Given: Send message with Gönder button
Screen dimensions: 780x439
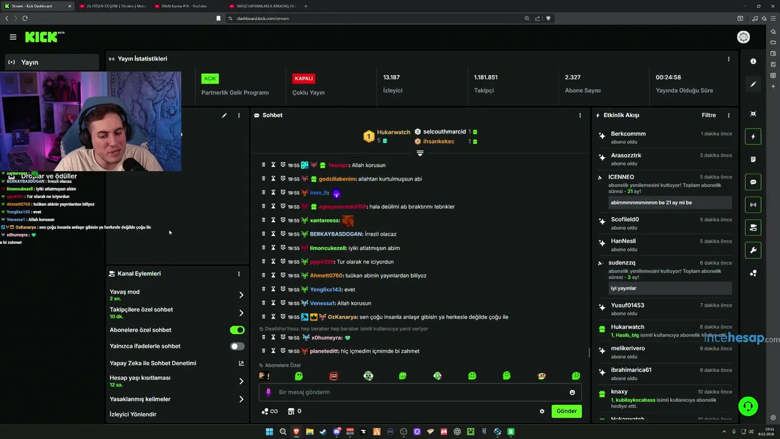Looking at the screenshot, I should [x=566, y=411].
